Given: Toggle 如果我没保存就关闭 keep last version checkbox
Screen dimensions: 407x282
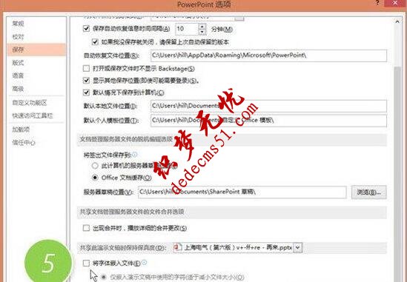Looking at the screenshot, I should pos(95,41).
